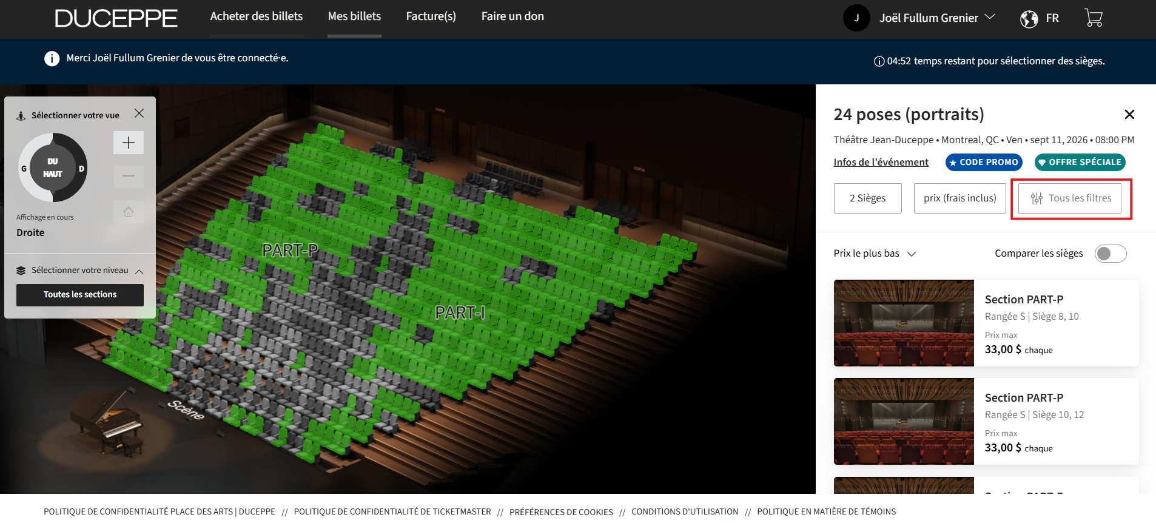Click the Scène label on the map
Viewport: 1156px width, 523px height.
(x=186, y=410)
